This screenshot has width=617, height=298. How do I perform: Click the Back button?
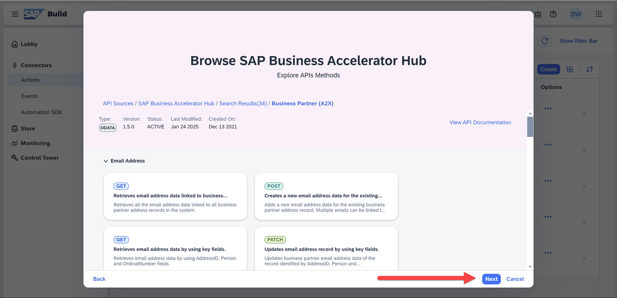point(99,279)
